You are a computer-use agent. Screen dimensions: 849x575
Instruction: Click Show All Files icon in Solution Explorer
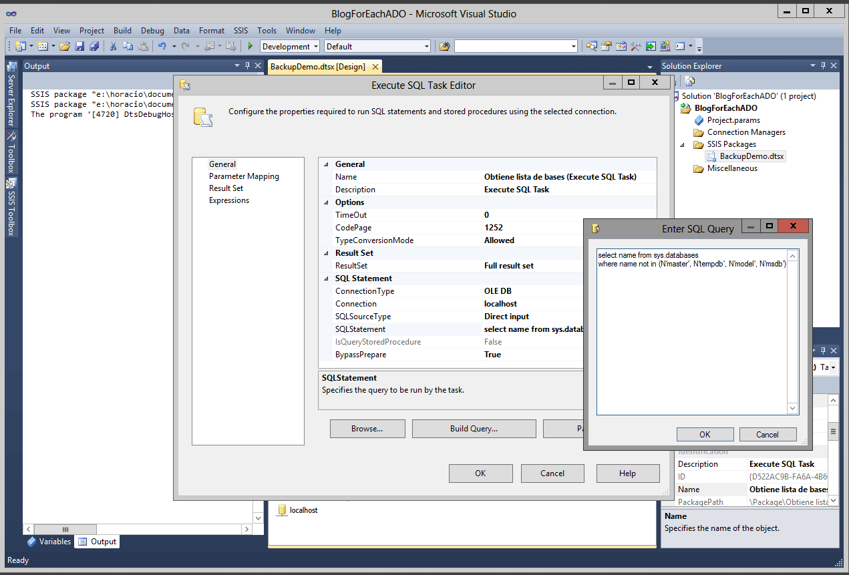(691, 81)
